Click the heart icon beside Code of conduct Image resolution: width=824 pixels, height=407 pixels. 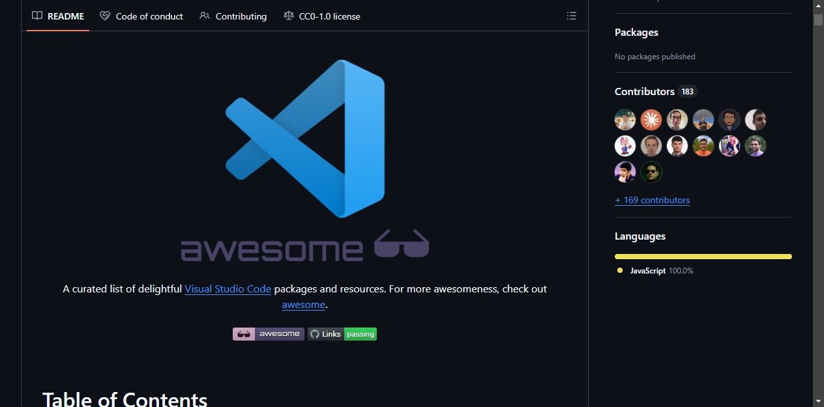(105, 16)
